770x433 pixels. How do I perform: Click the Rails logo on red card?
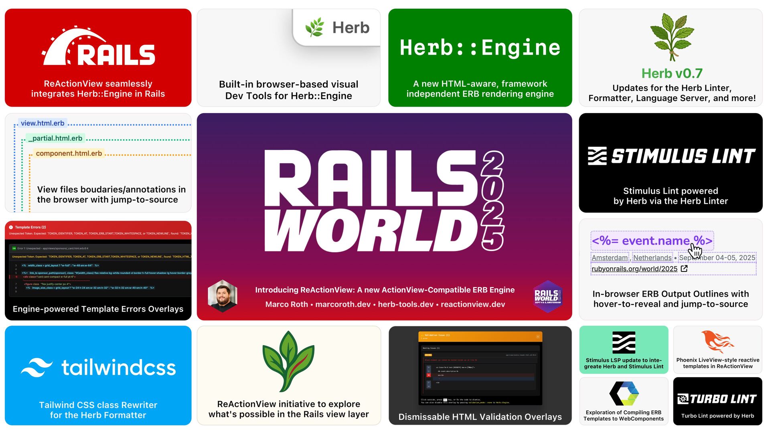click(x=98, y=47)
